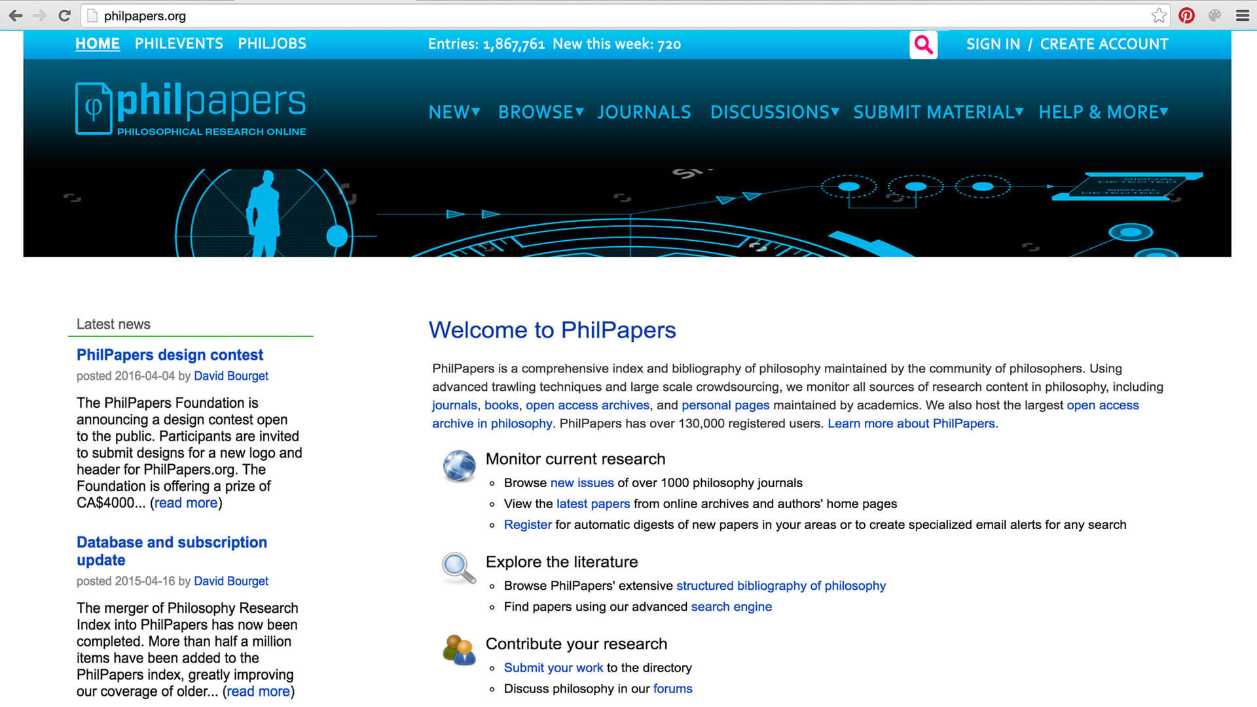Click the page icon in the address bar

(92, 16)
